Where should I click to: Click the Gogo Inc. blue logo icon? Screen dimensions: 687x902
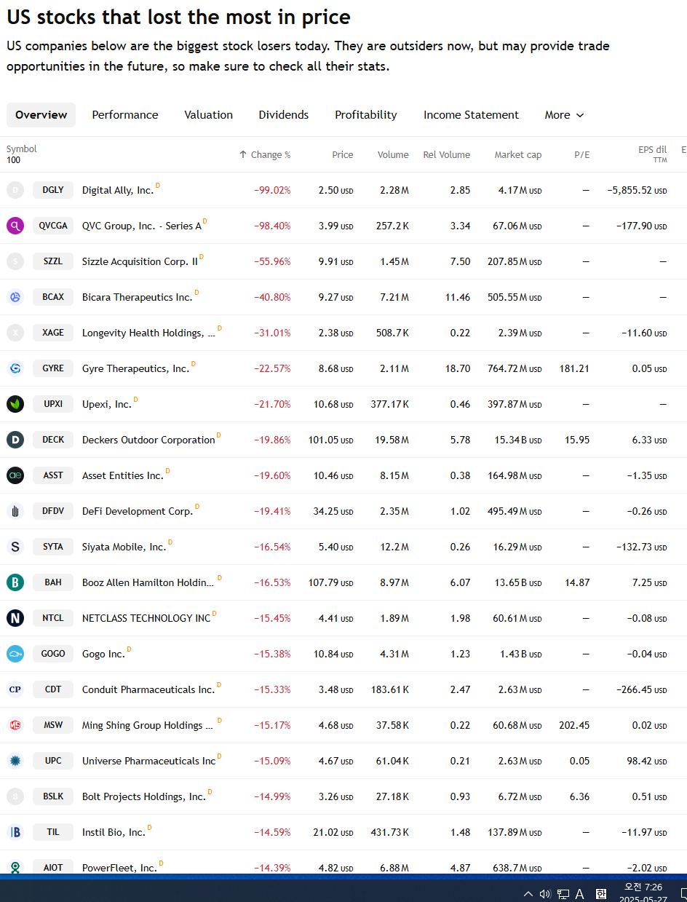(x=15, y=654)
